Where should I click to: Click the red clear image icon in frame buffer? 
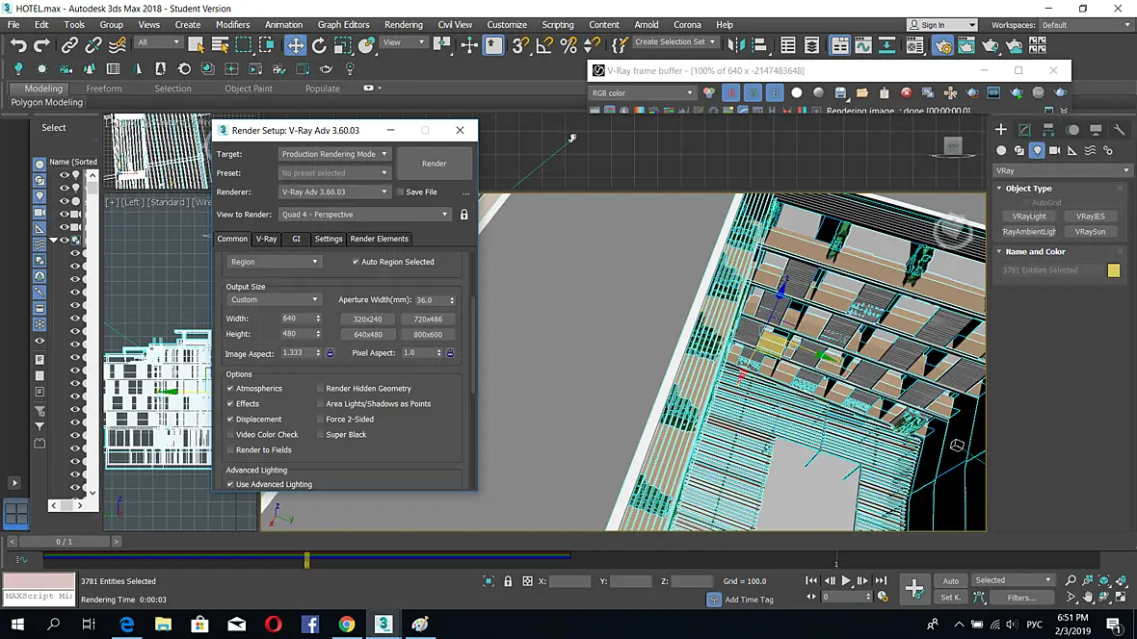[907, 92]
